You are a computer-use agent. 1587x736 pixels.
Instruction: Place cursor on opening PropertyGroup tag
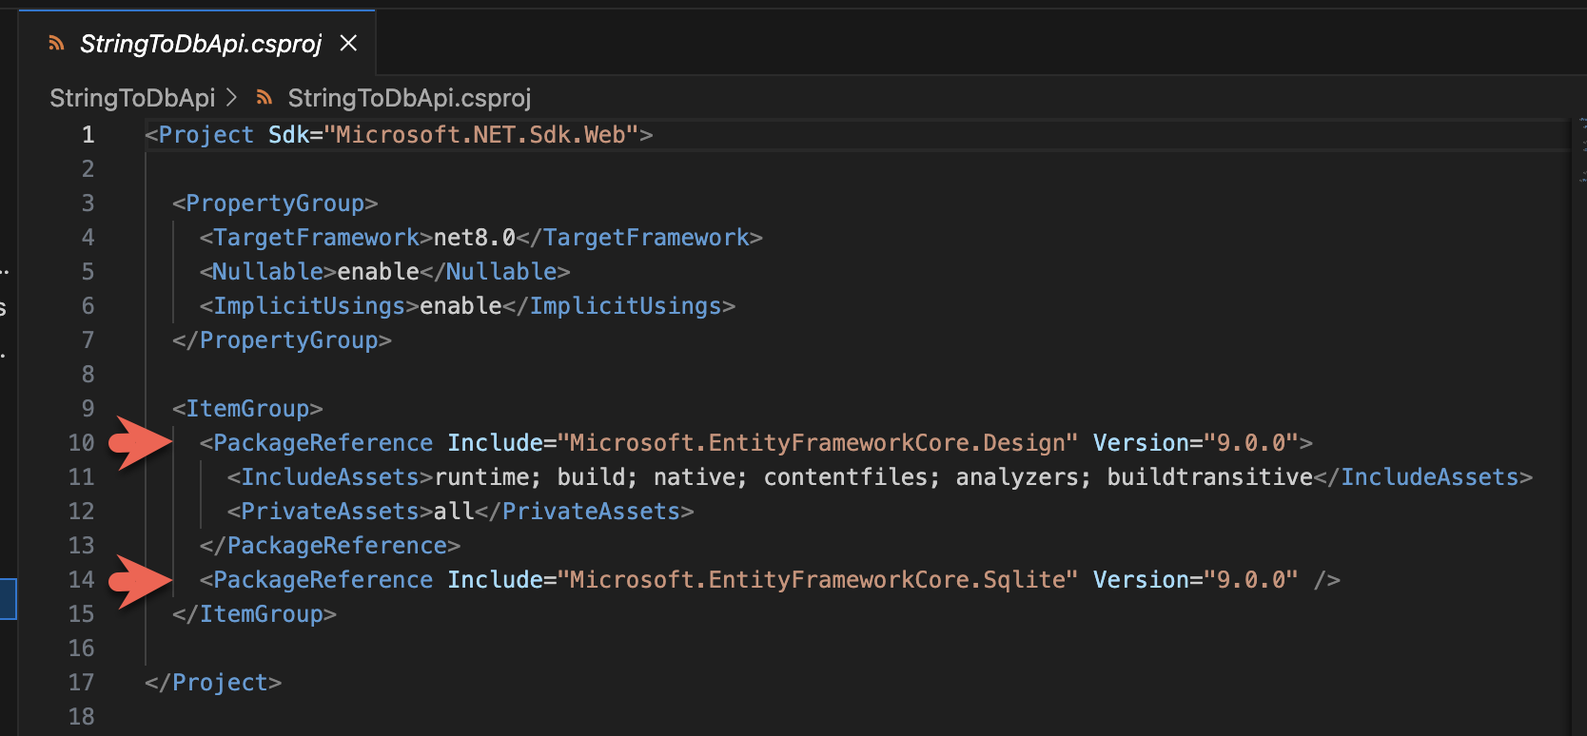(275, 203)
